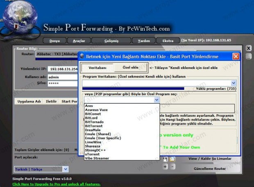
Task: Expand the Program Veritabanı dropdown arrow
Action: pos(234,83)
